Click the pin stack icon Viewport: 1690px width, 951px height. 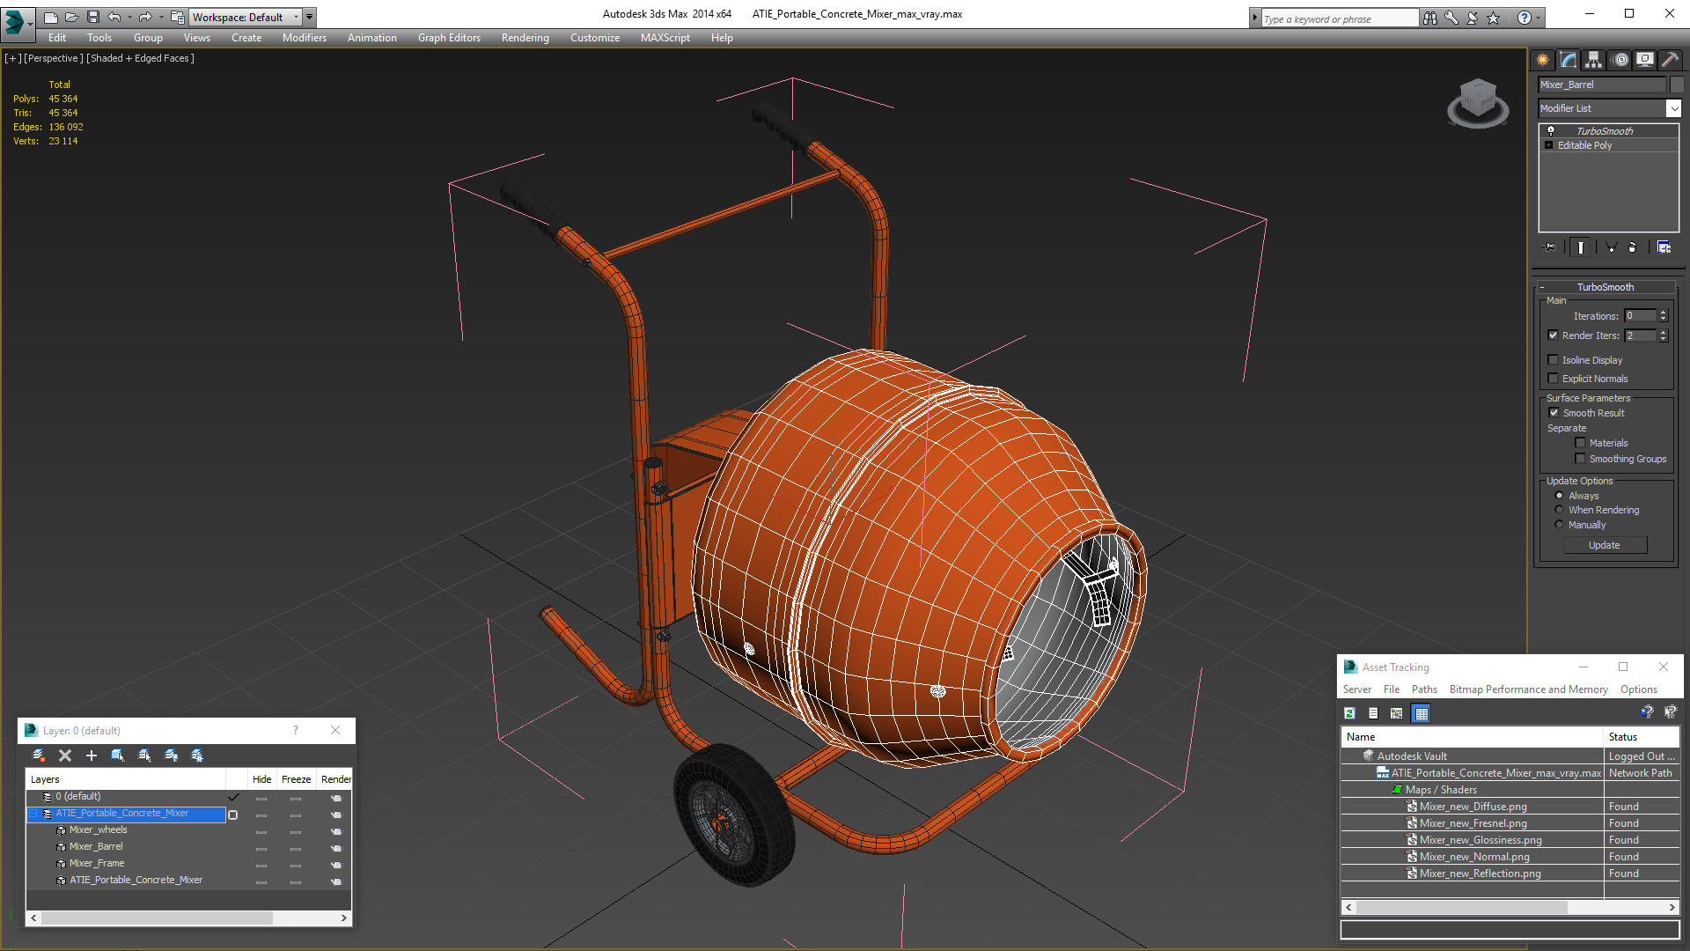pyautogui.click(x=1550, y=247)
